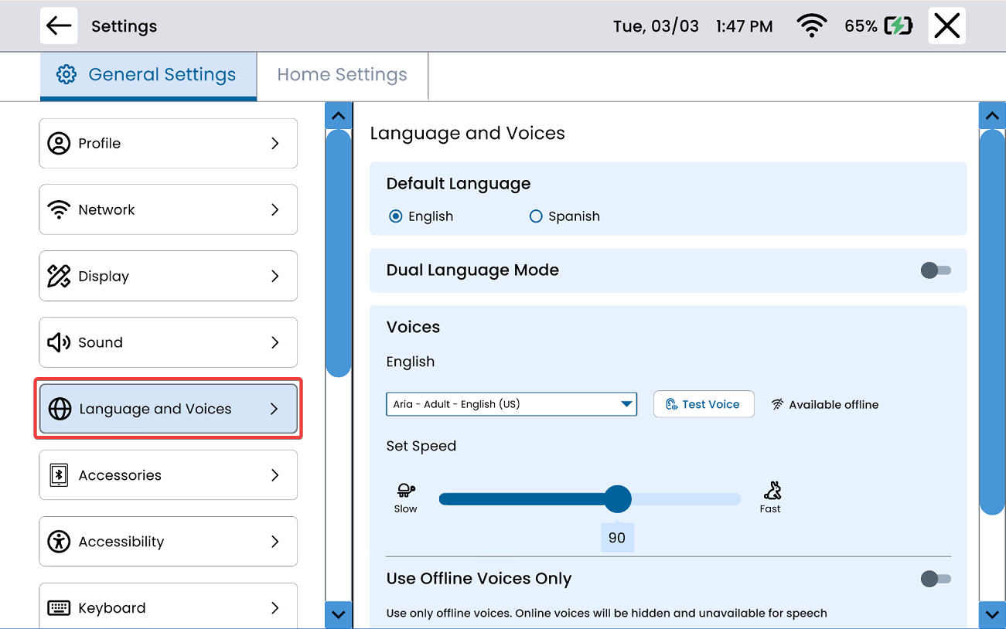Switch to Home Settings tab
Screen dimensions: 1006x629
[342, 75]
